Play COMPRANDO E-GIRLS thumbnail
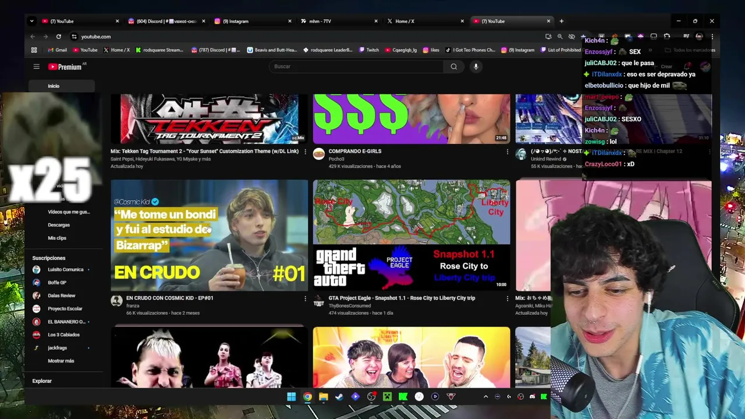 pyautogui.click(x=411, y=119)
